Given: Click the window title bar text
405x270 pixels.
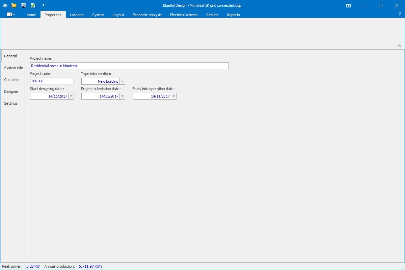Looking at the screenshot, I should click(x=202, y=5).
